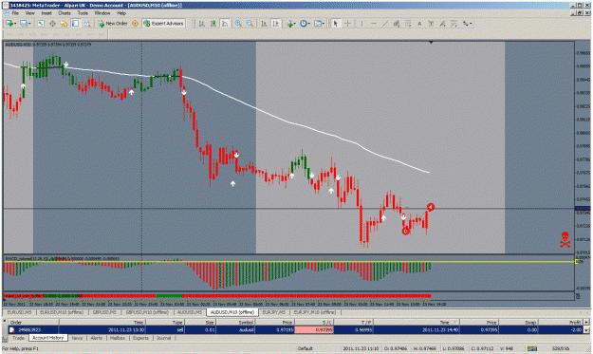Select the Trendline drawing tool

pos(385,24)
